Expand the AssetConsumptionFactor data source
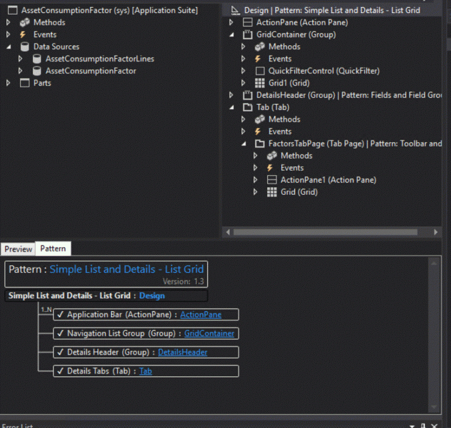This screenshot has height=428, width=451. pyautogui.click(x=21, y=71)
